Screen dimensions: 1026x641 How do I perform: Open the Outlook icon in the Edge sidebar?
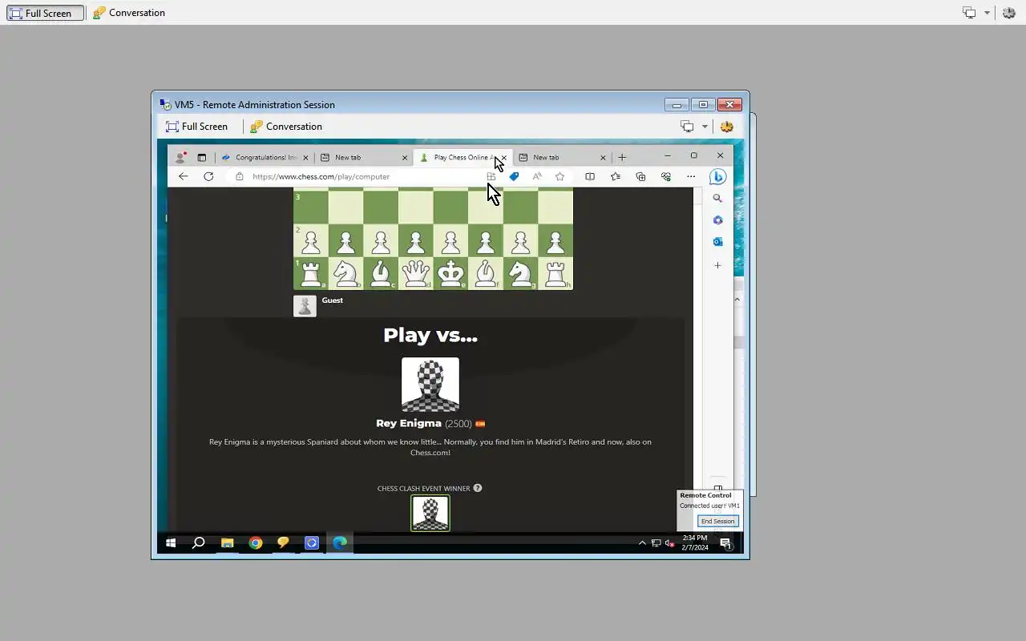(x=717, y=241)
